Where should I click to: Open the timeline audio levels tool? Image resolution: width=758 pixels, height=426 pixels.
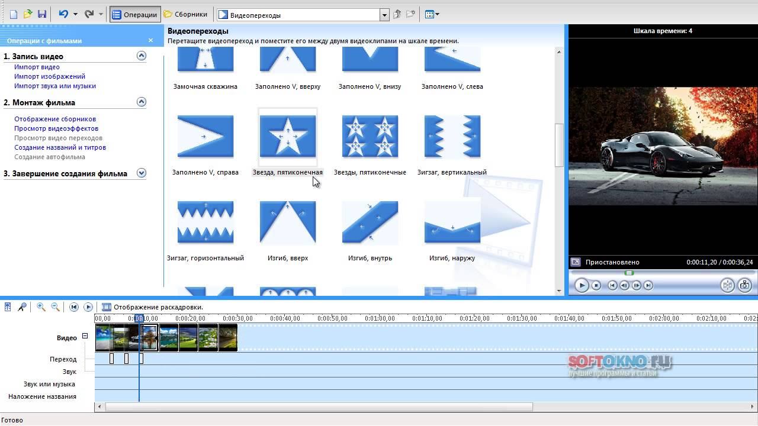click(x=8, y=307)
